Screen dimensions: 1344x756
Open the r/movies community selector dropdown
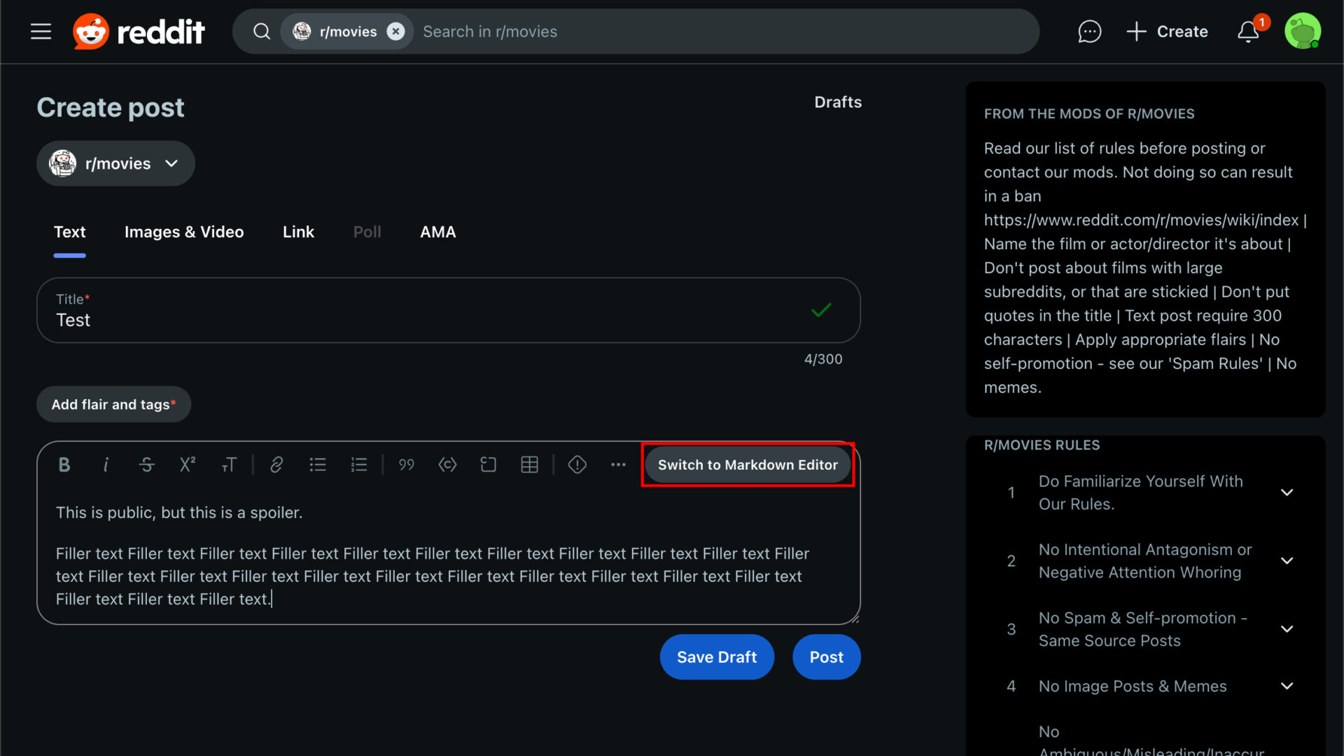click(x=115, y=163)
